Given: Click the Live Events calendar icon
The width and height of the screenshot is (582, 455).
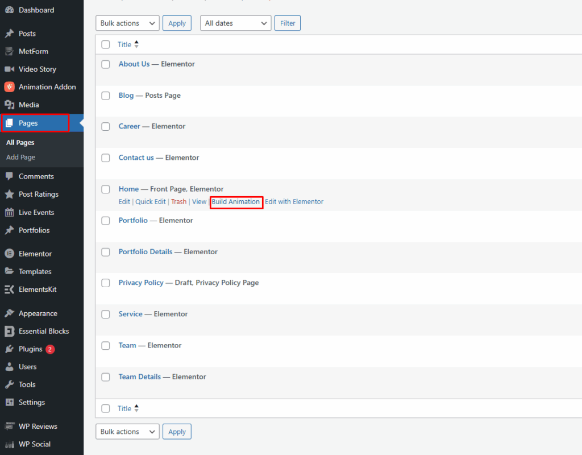Looking at the screenshot, I should (x=9, y=213).
